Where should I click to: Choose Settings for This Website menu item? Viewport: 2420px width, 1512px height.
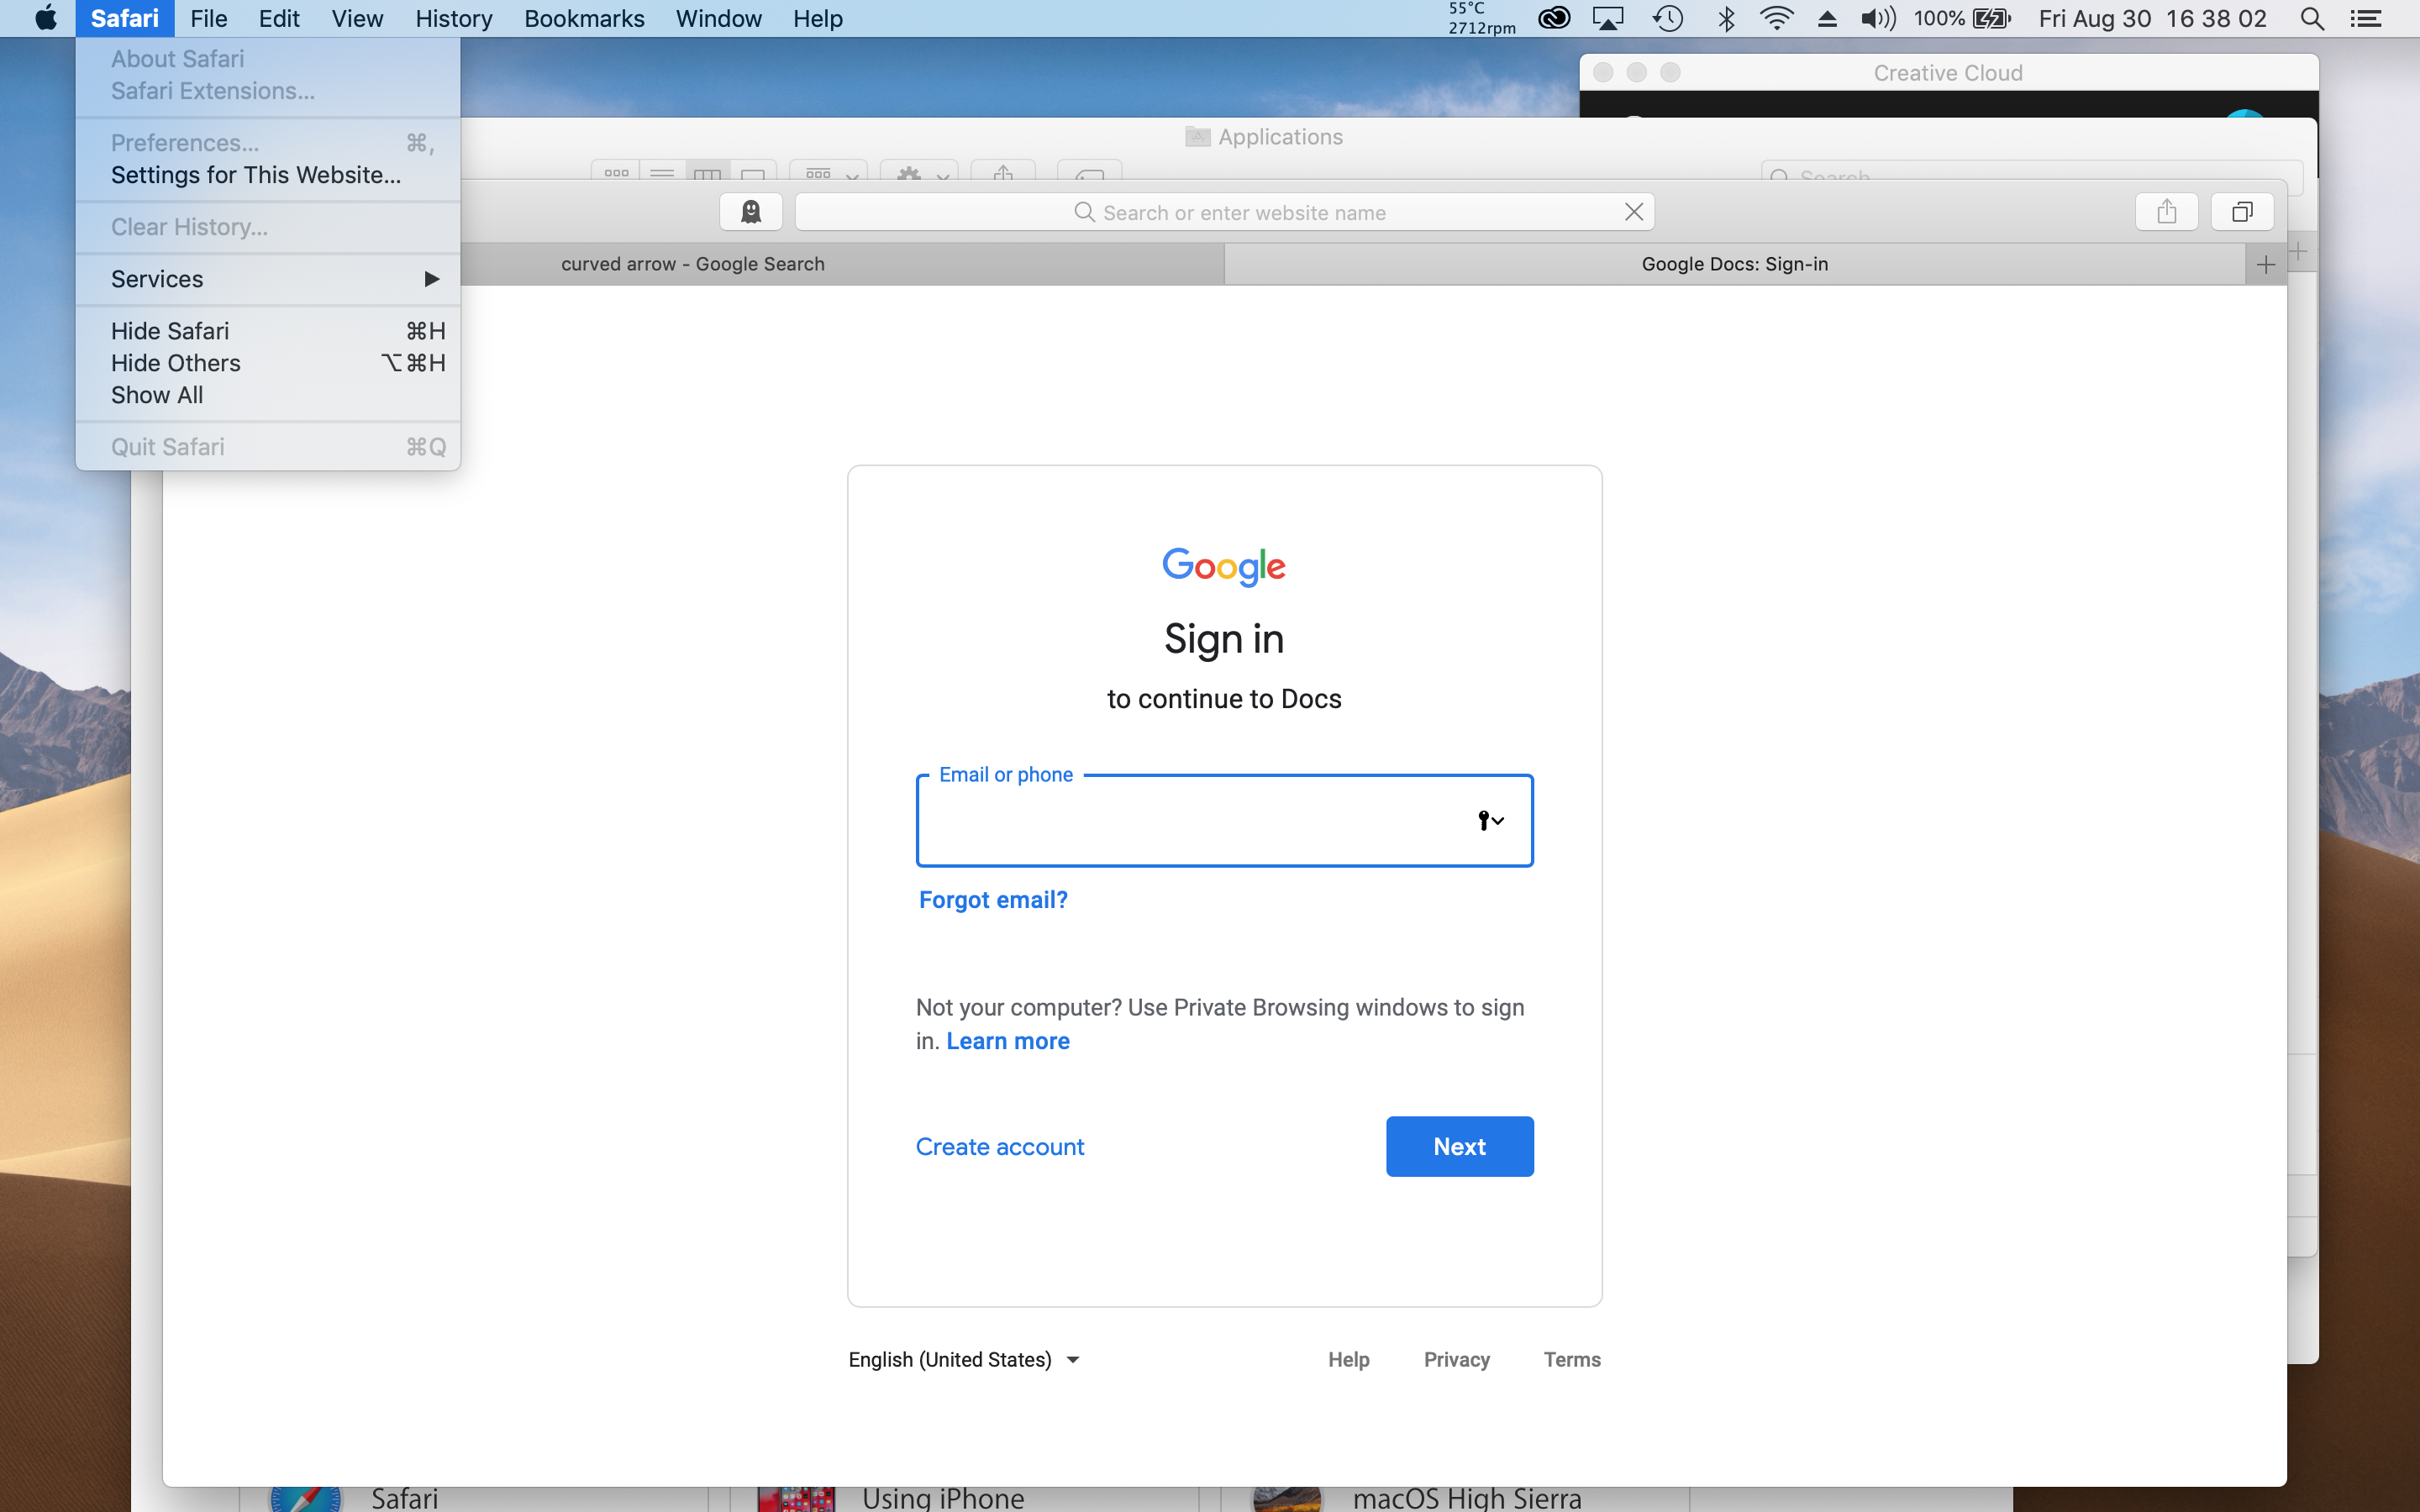tap(256, 175)
